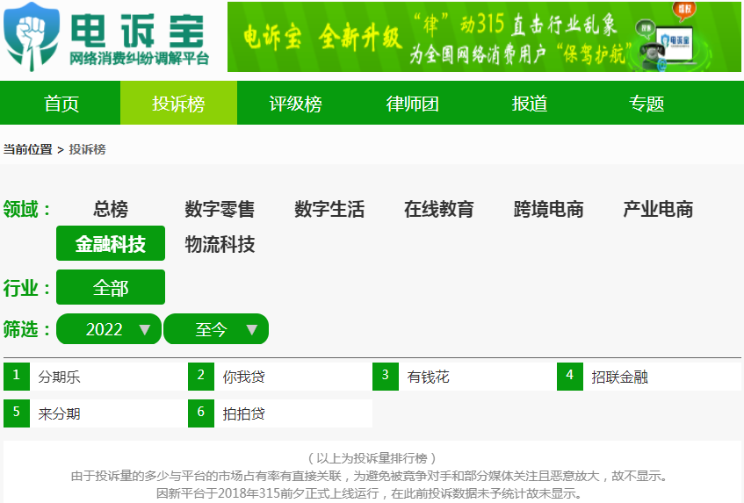Click the 行业： label
744x503 pixels.
point(27,288)
